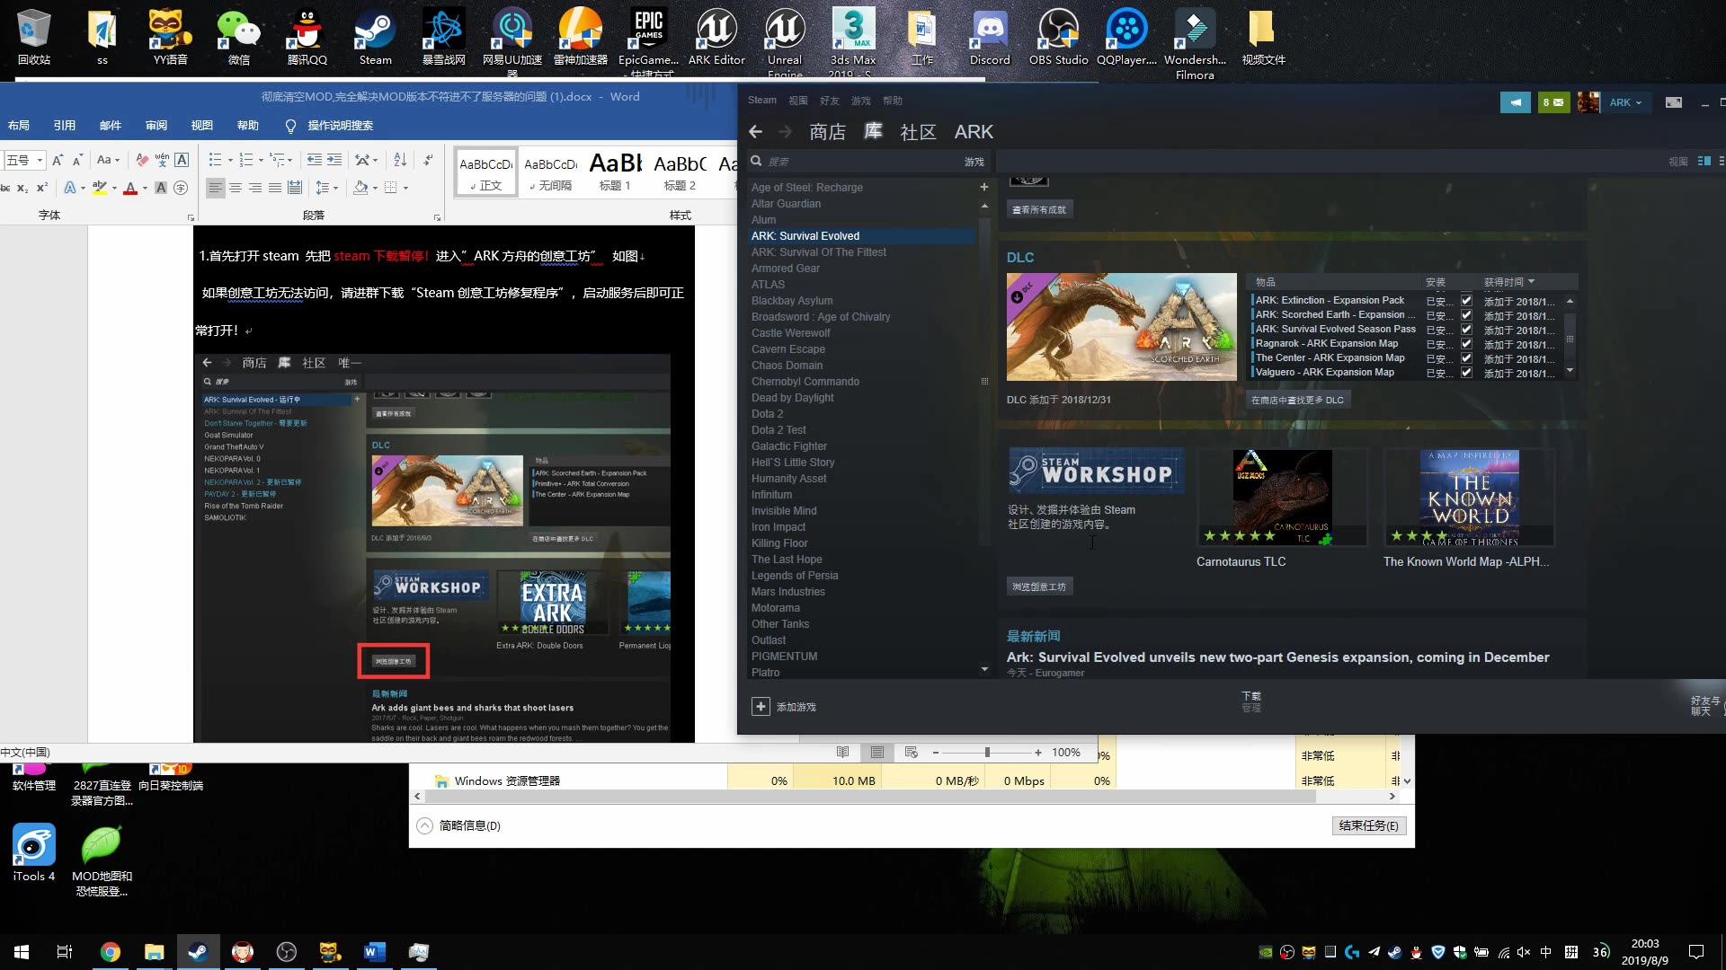Image resolution: width=1726 pixels, height=970 pixels.
Task: Open Steam big picture mode icon
Action: point(1673,102)
